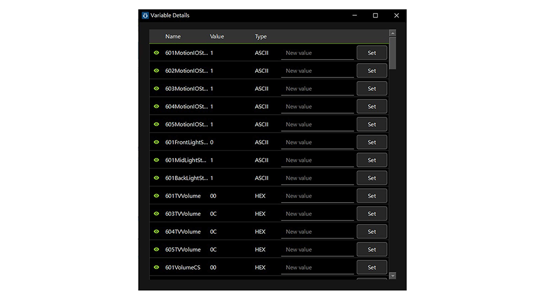Set the 605TVVolume value
The width and height of the screenshot is (545, 299).
point(372,250)
